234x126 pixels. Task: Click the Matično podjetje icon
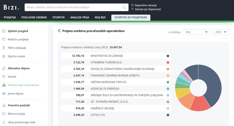[4, 39]
